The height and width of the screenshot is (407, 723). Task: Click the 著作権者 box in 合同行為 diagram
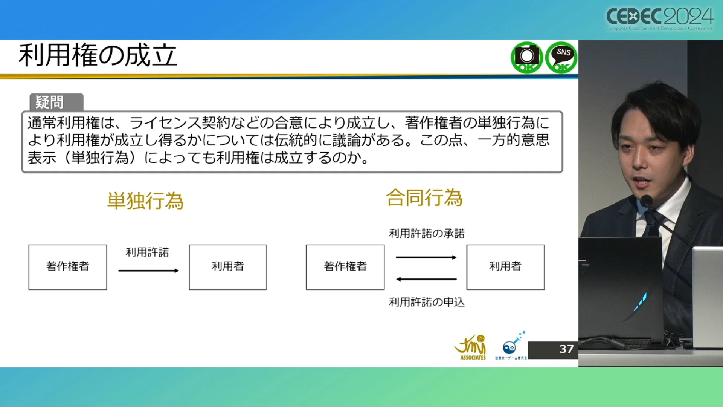pyautogui.click(x=345, y=267)
